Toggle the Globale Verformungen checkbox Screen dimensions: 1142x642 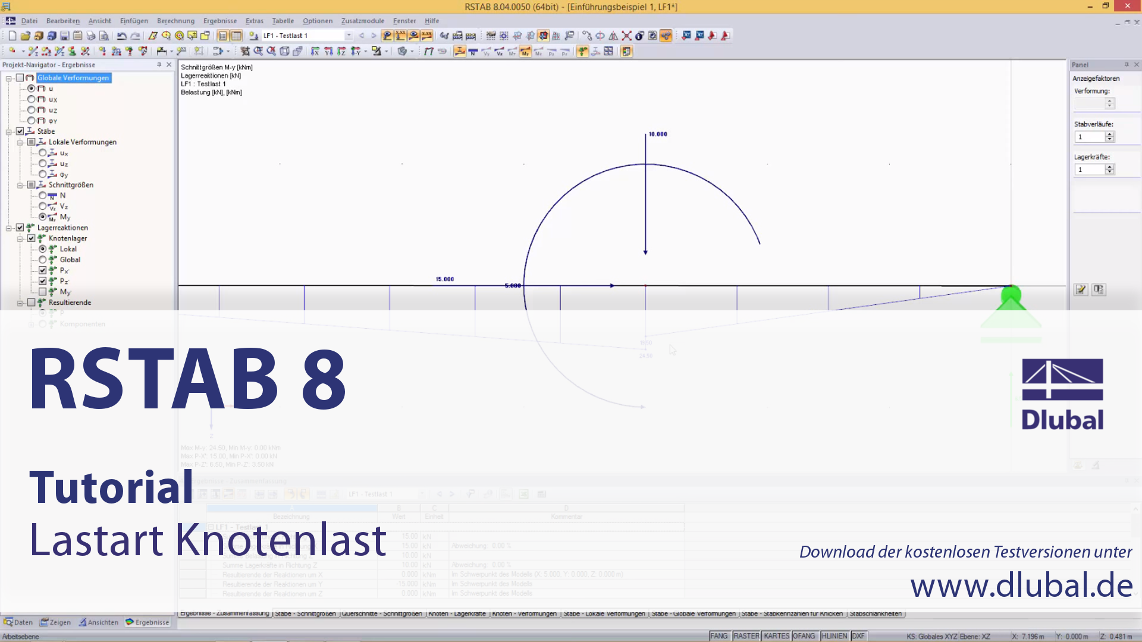coord(20,78)
